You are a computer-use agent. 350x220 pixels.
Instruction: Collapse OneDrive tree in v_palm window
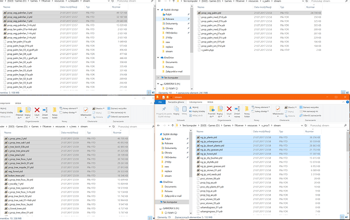click(x=158, y=58)
